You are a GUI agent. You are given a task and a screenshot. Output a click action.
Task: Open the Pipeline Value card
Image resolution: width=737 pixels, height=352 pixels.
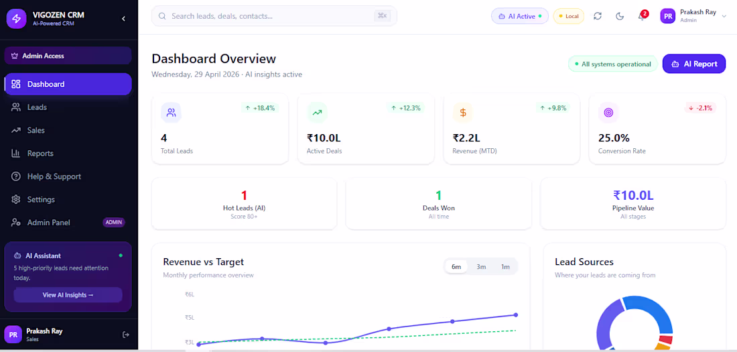click(633, 204)
